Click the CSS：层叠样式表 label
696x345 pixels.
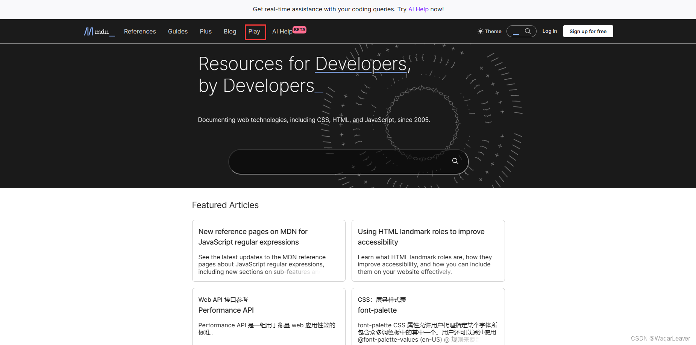tap(382, 300)
